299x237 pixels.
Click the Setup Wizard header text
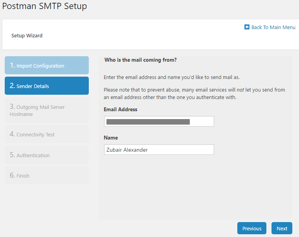coord(27,35)
